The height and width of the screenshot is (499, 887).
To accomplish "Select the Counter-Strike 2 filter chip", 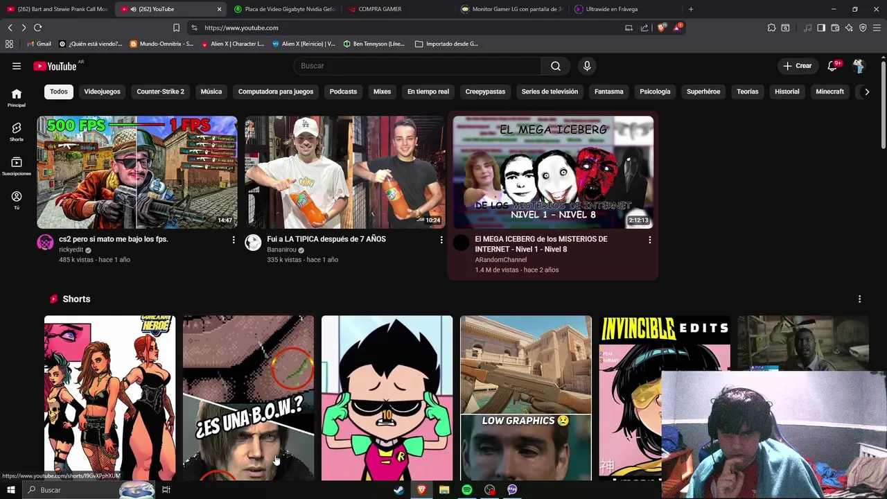I will [160, 91].
